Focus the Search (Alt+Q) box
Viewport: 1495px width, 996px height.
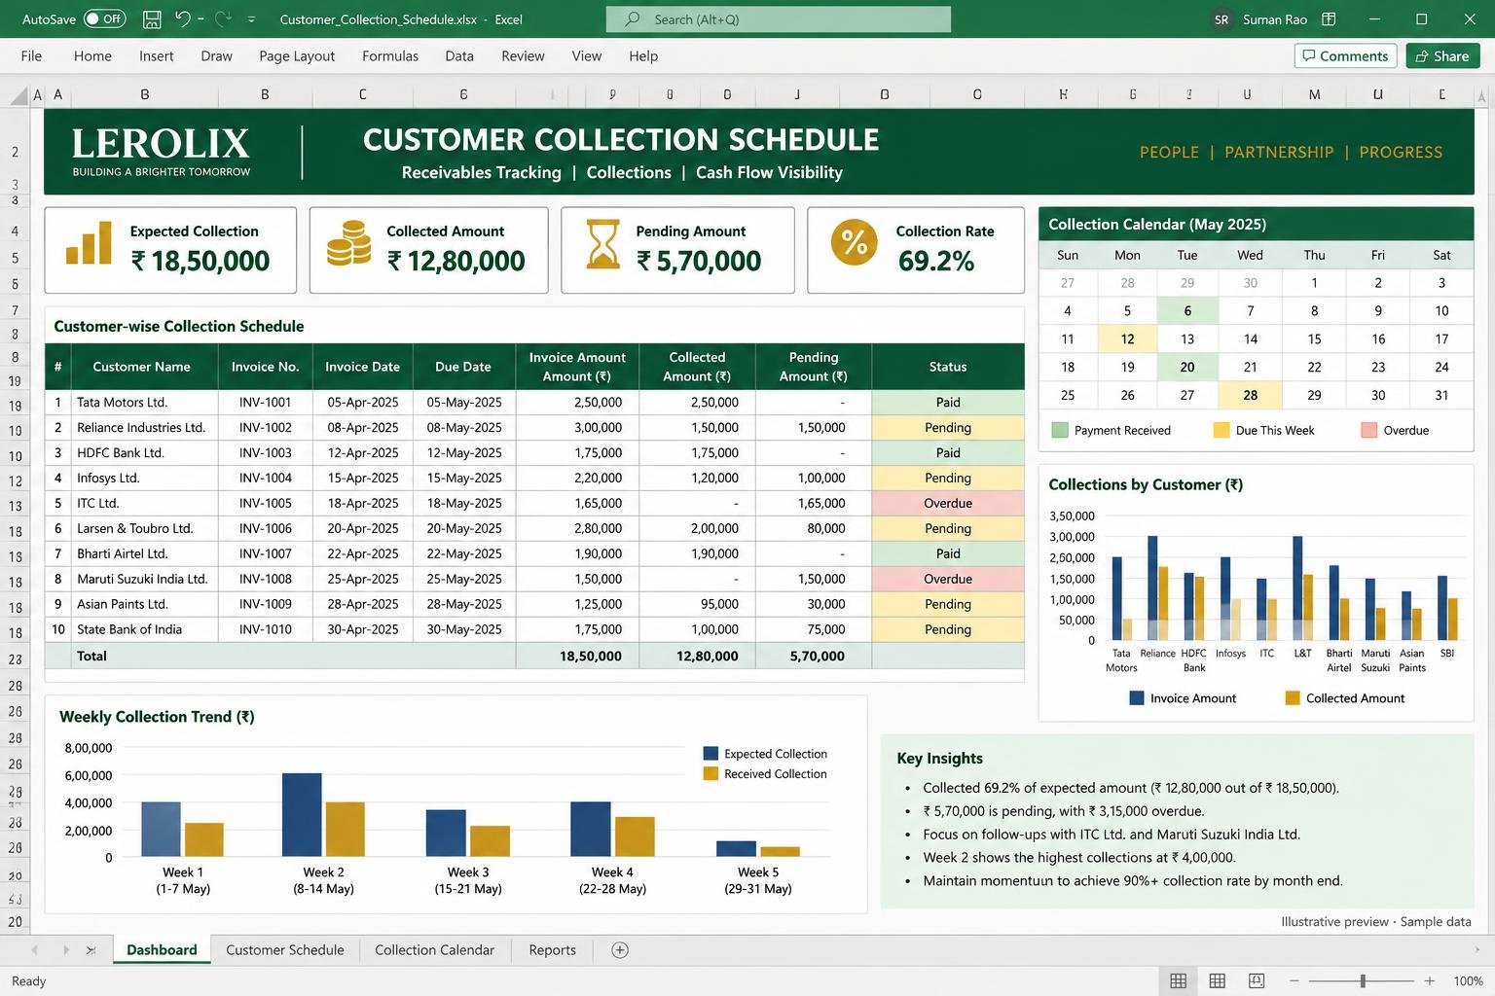click(778, 19)
